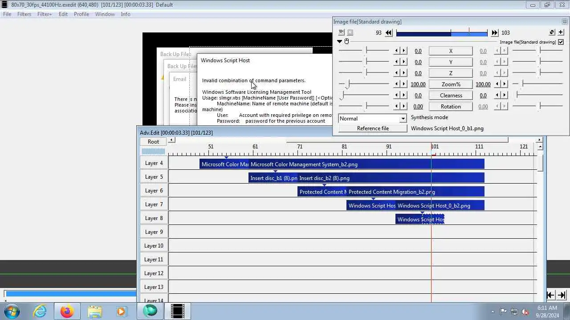This screenshot has height=320, width=570.
Task: Jump to object start frame 93
Action: pyautogui.click(x=389, y=33)
